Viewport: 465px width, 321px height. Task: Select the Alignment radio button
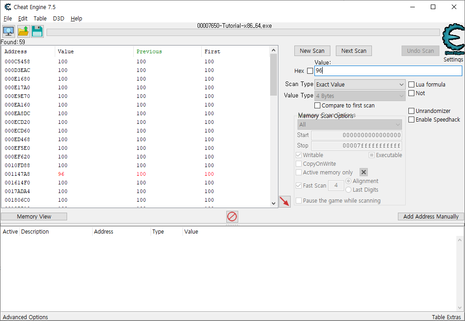click(x=349, y=181)
